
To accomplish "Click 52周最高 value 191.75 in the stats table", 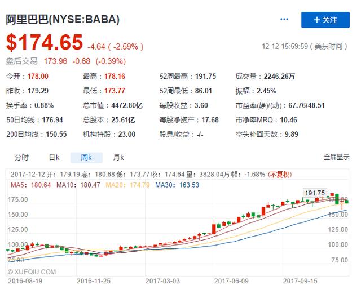I will tap(205, 76).
